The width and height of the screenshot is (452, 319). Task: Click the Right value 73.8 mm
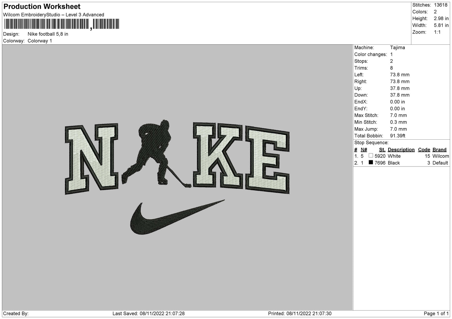tap(400, 82)
